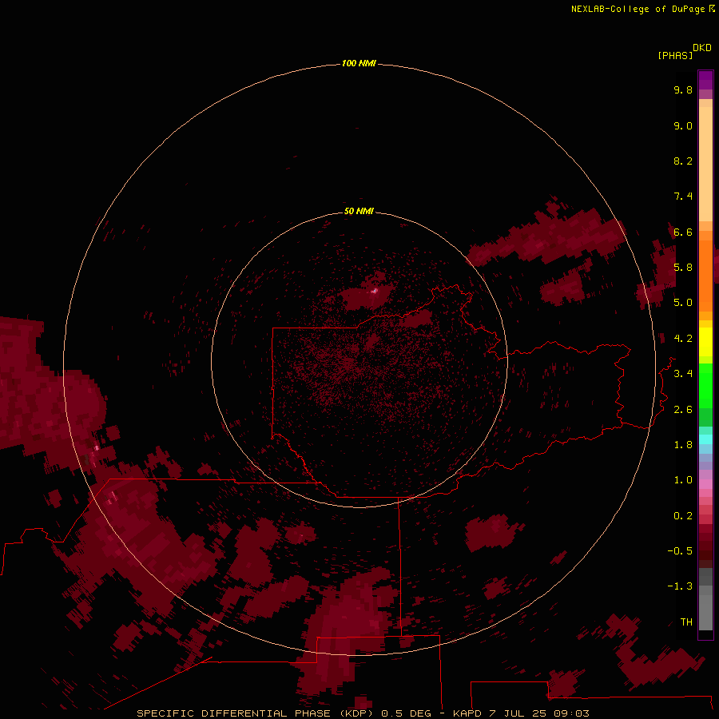This screenshot has height=719, width=719.
Task: Pick the light peach band of the color bar
Action: [x=705, y=164]
